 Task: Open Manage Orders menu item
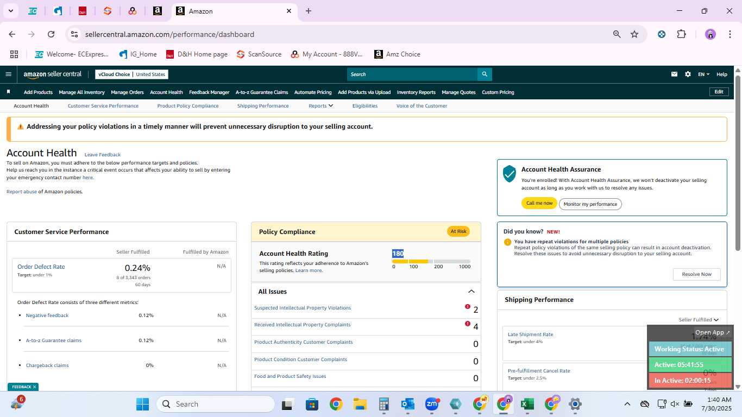[x=127, y=92]
